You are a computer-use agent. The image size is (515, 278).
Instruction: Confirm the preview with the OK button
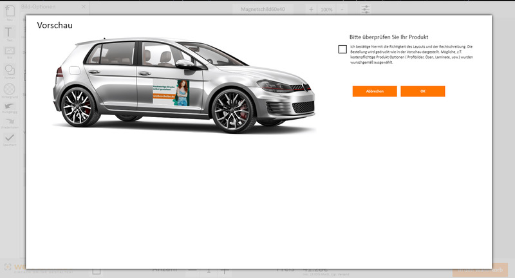422,91
